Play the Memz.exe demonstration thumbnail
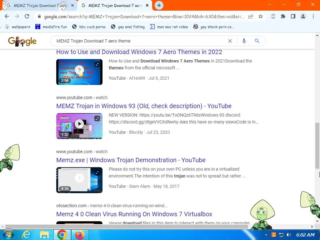Screen dimensions: 320x240 click(x=79, y=180)
